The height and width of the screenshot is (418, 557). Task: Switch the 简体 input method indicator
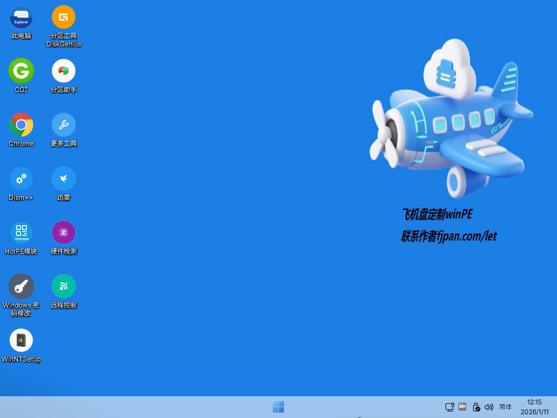point(505,407)
